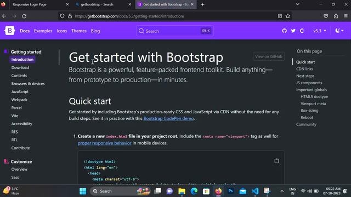Open Accessibility sidebar page
The height and width of the screenshot is (197, 351).
point(22,124)
